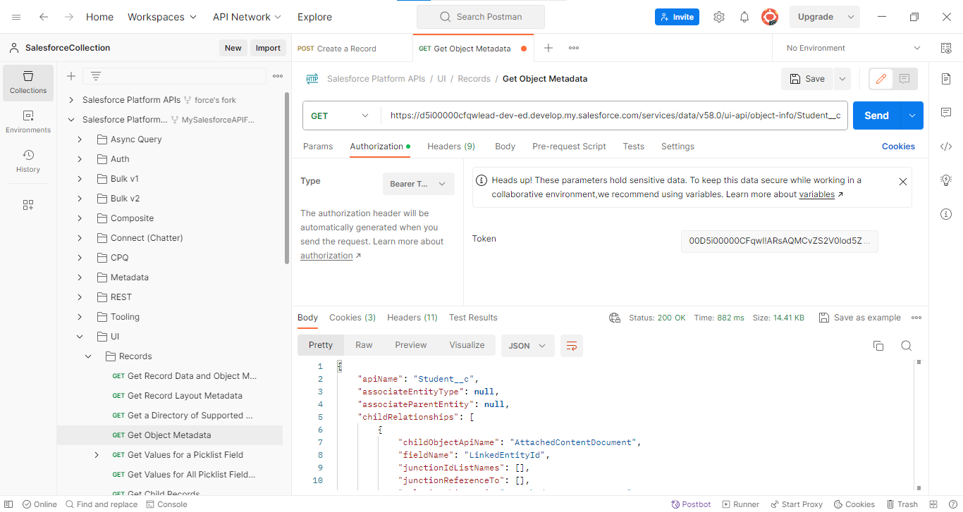Screen dimensions: 963x512
Task: Copy the response body
Action: (878, 346)
